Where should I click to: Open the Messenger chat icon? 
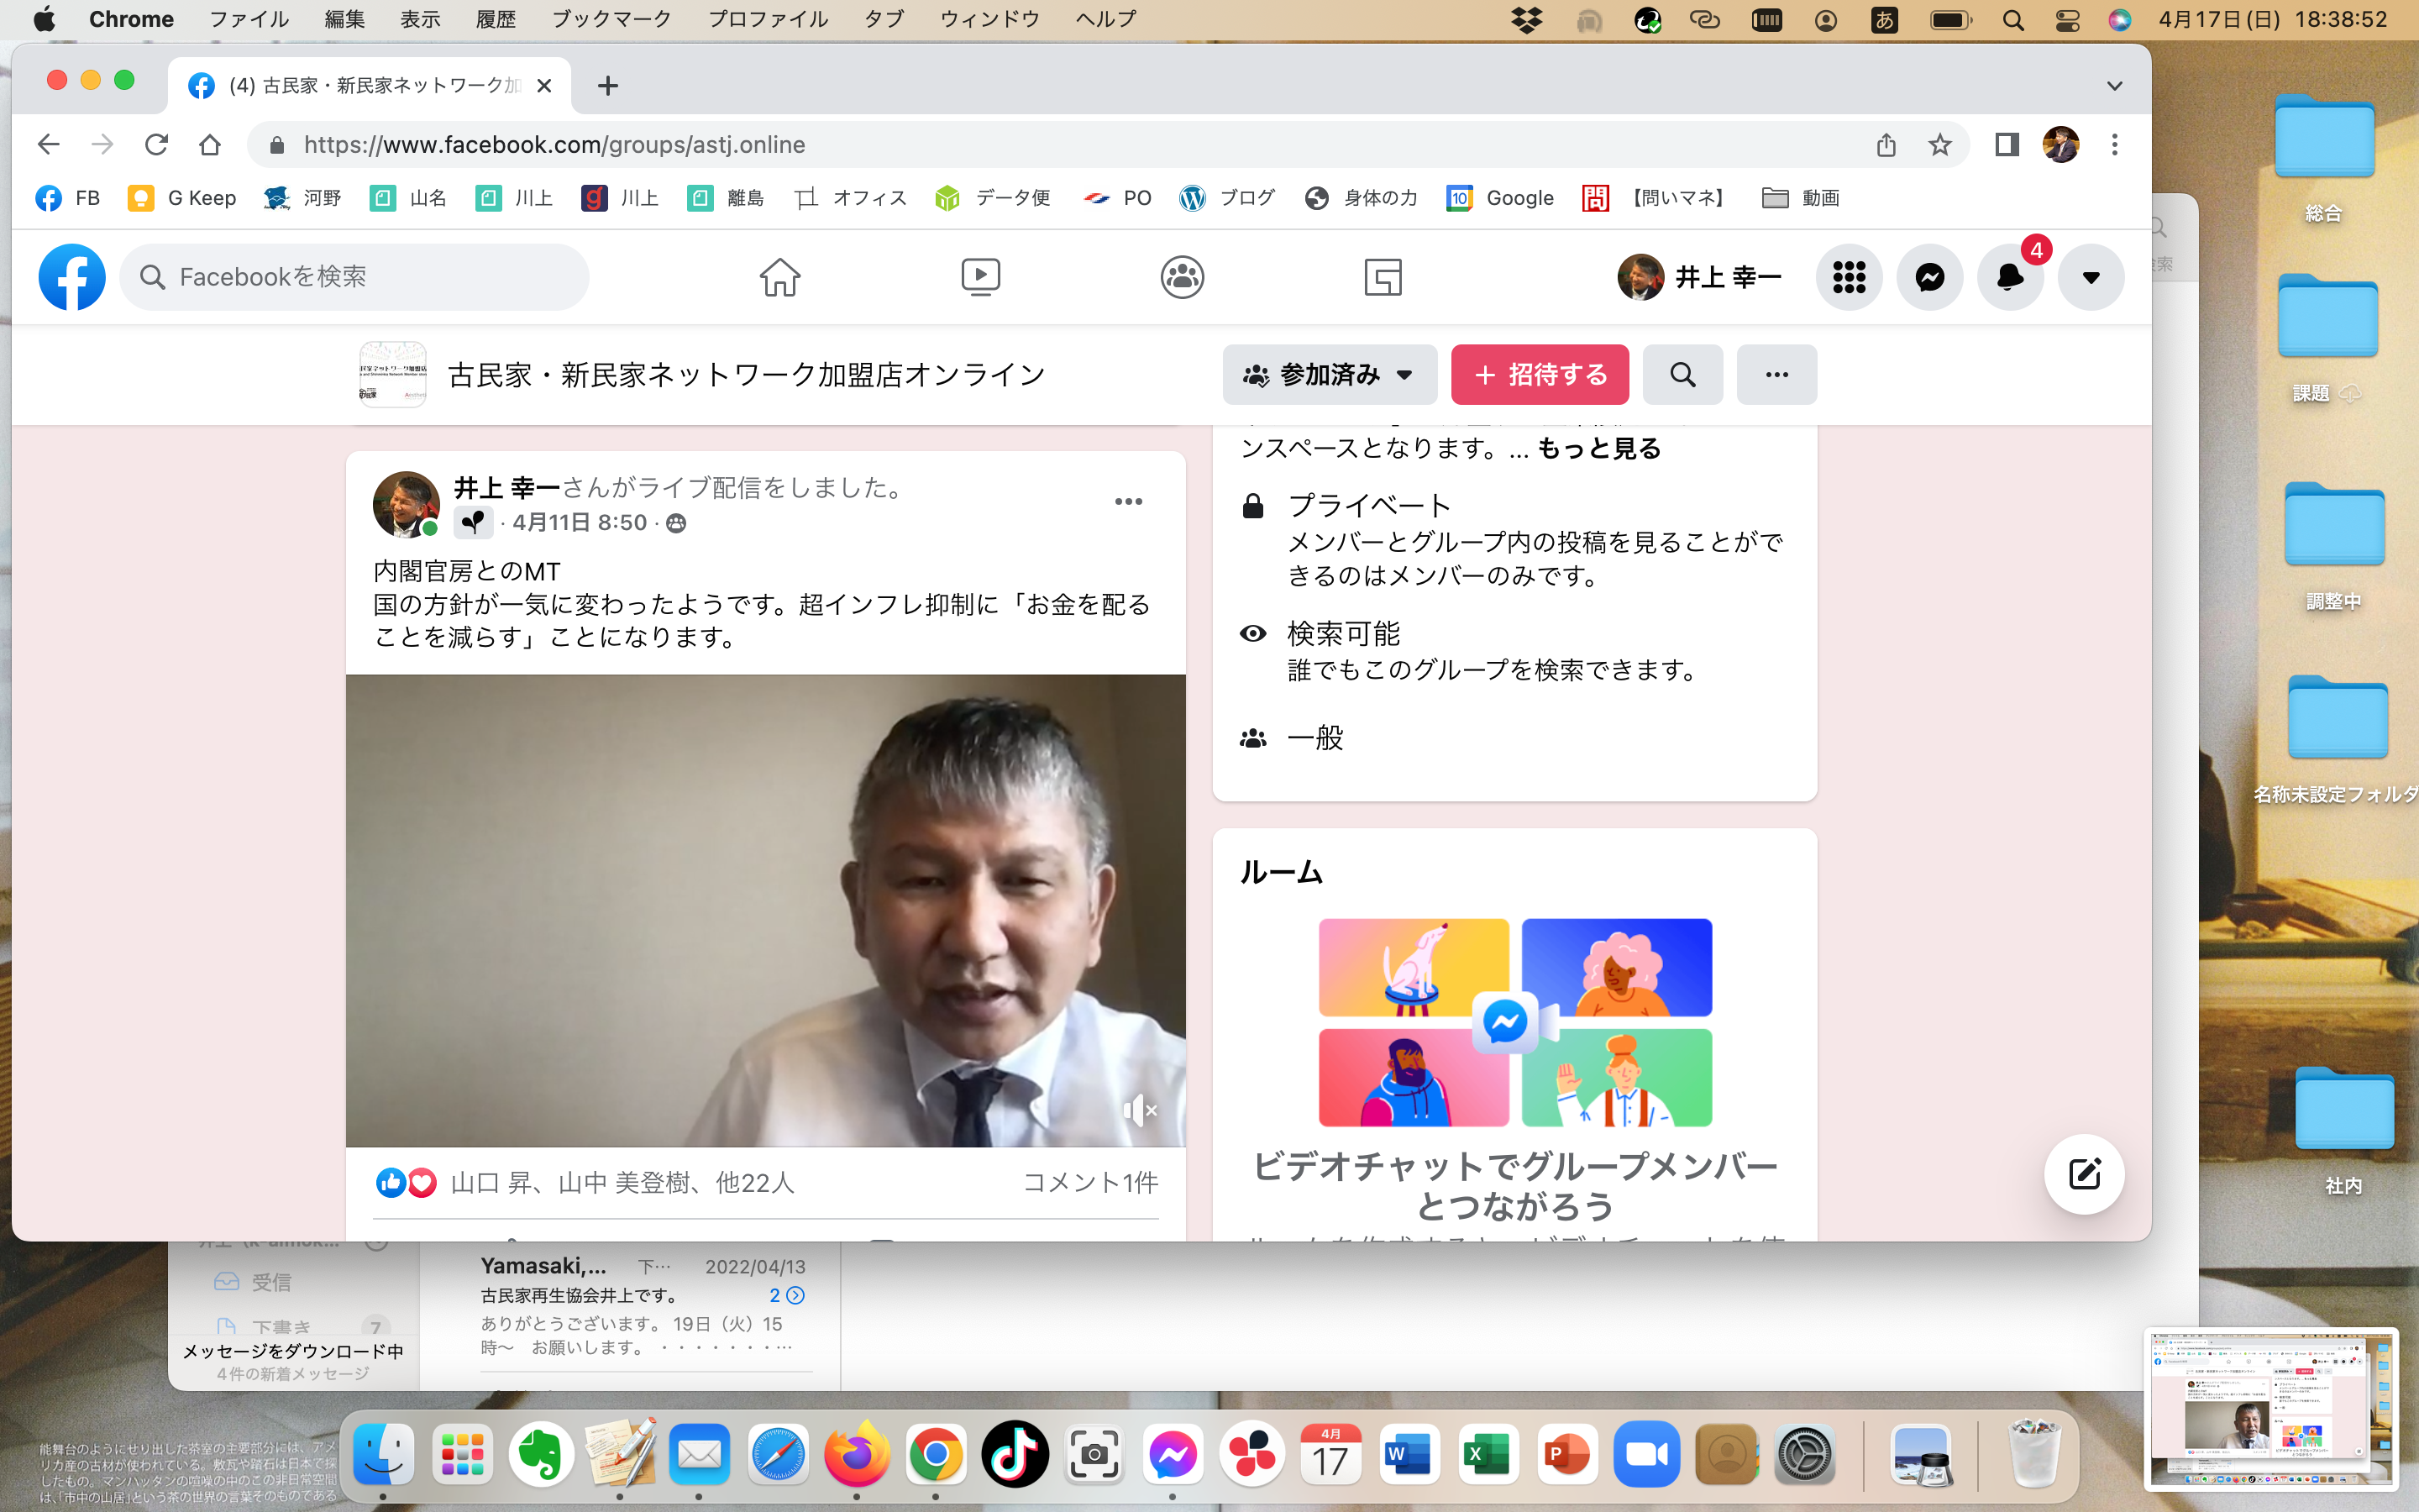(1929, 277)
